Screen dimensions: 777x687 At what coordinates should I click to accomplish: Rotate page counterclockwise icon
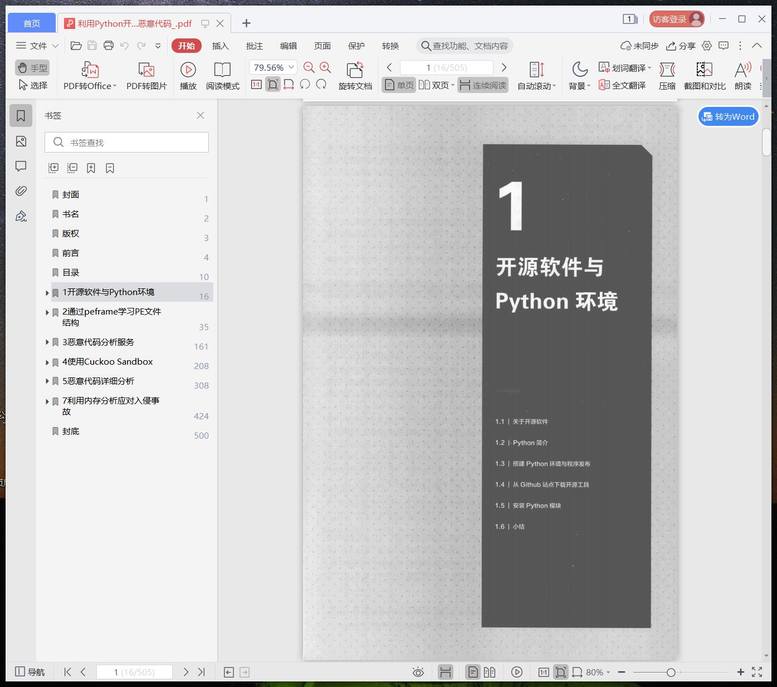305,85
